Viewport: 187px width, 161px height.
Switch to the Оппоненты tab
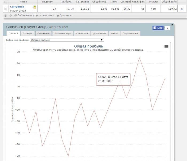(x=43, y=33)
